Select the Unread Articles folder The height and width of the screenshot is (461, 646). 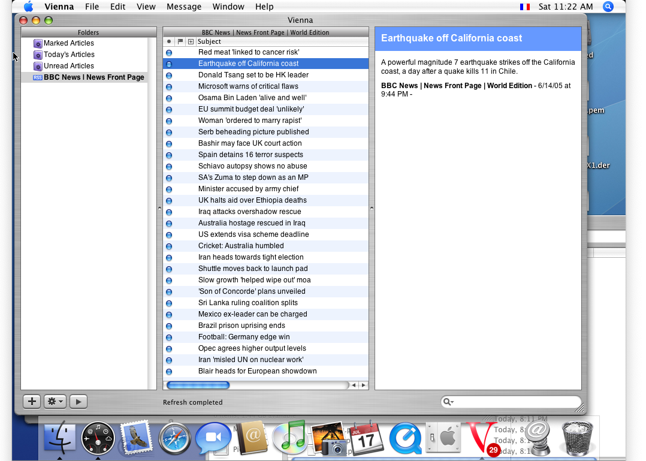(84, 66)
